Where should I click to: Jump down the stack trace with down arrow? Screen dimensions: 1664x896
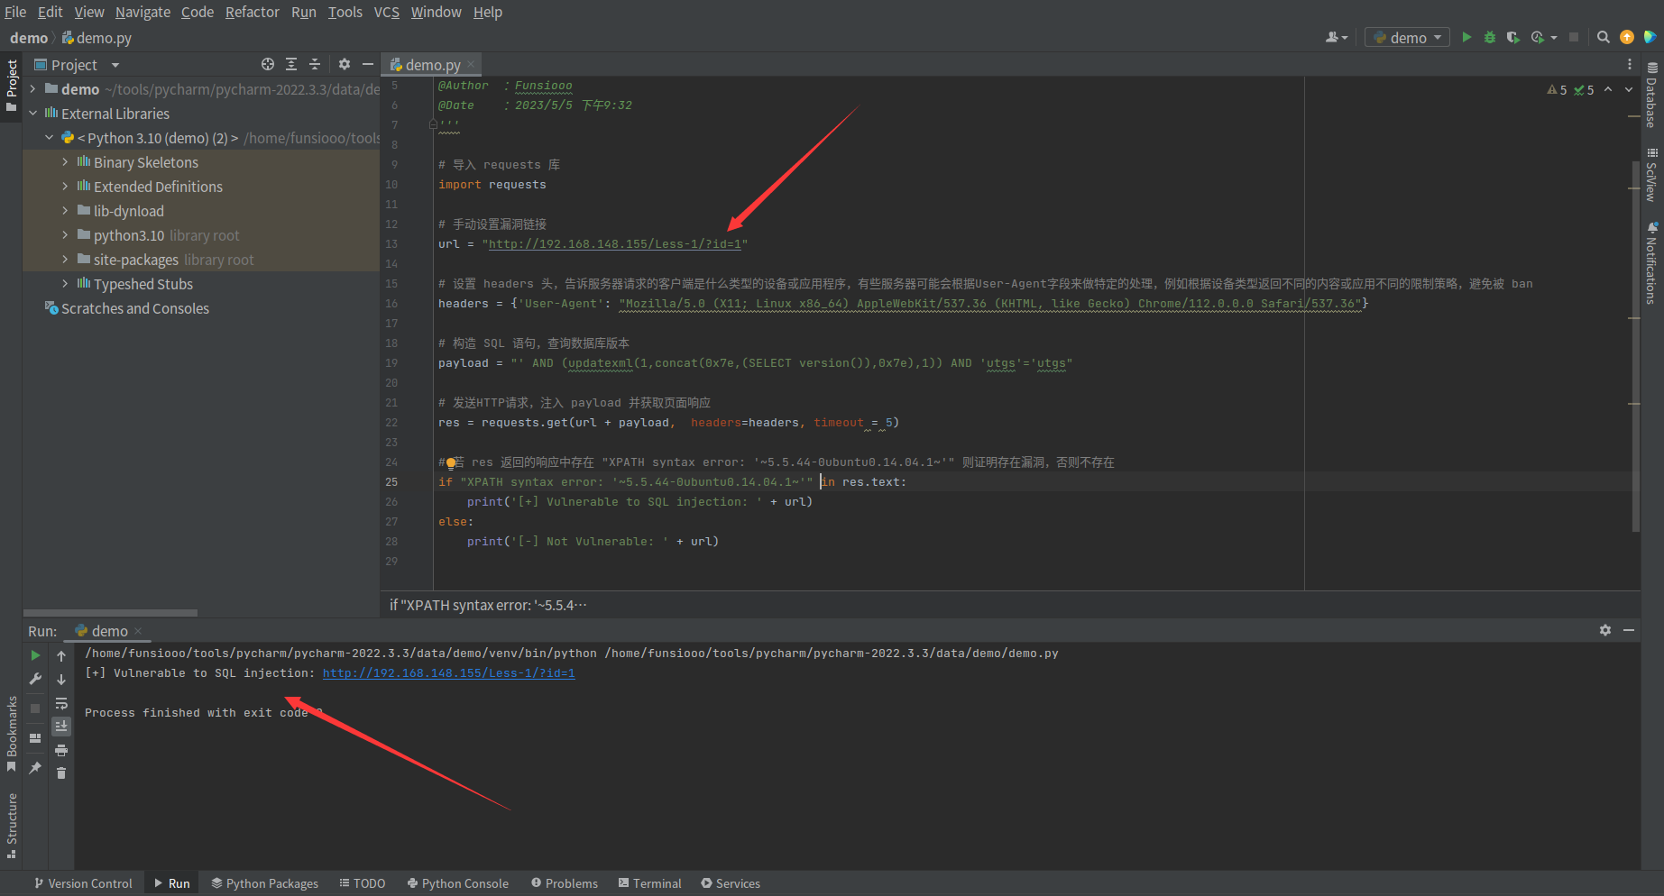pyautogui.click(x=61, y=680)
